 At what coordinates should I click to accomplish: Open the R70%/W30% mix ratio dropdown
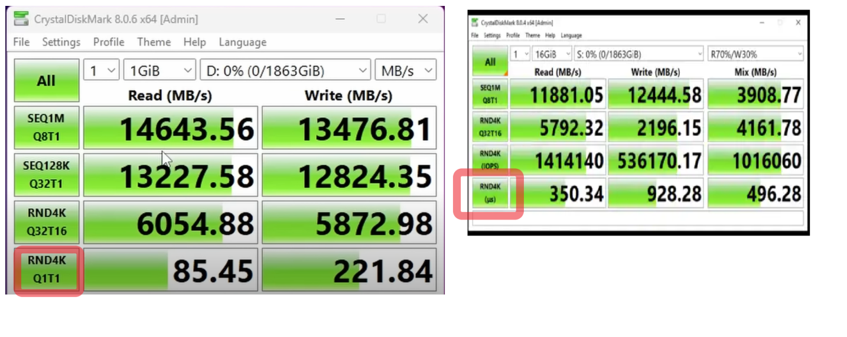756,54
